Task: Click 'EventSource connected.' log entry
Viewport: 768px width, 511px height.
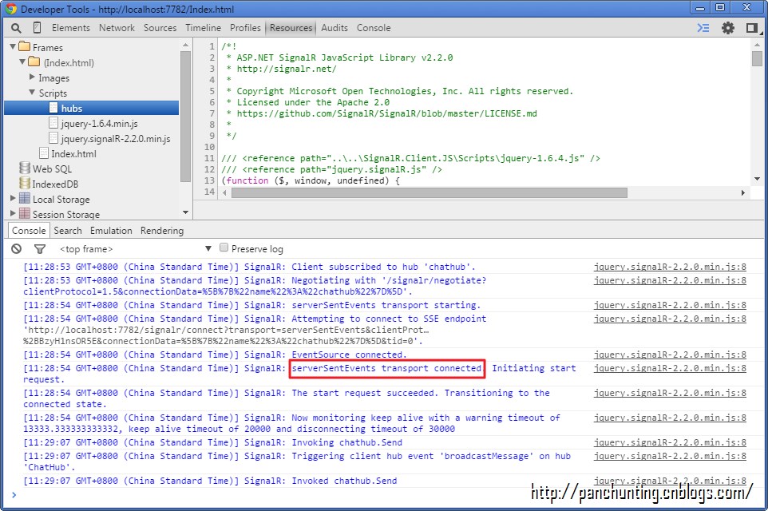Action: coord(349,355)
